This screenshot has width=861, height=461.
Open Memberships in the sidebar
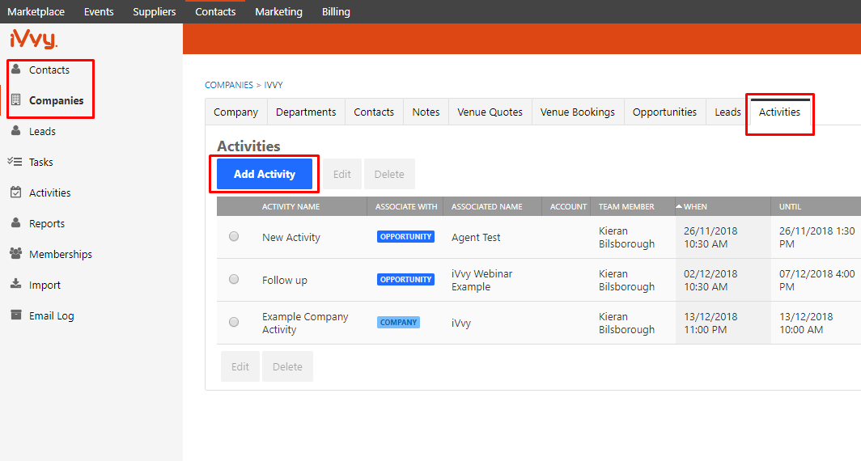click(x=61, y=254)
